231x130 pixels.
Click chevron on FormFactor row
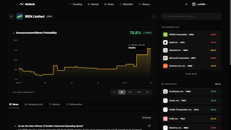[x=219, y=91]
